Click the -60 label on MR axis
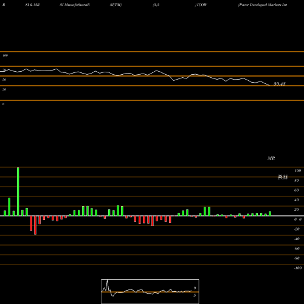 point(297,249)
